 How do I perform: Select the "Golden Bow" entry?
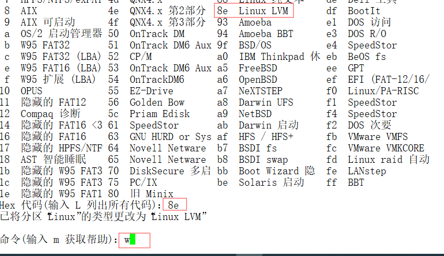[157, 102]
